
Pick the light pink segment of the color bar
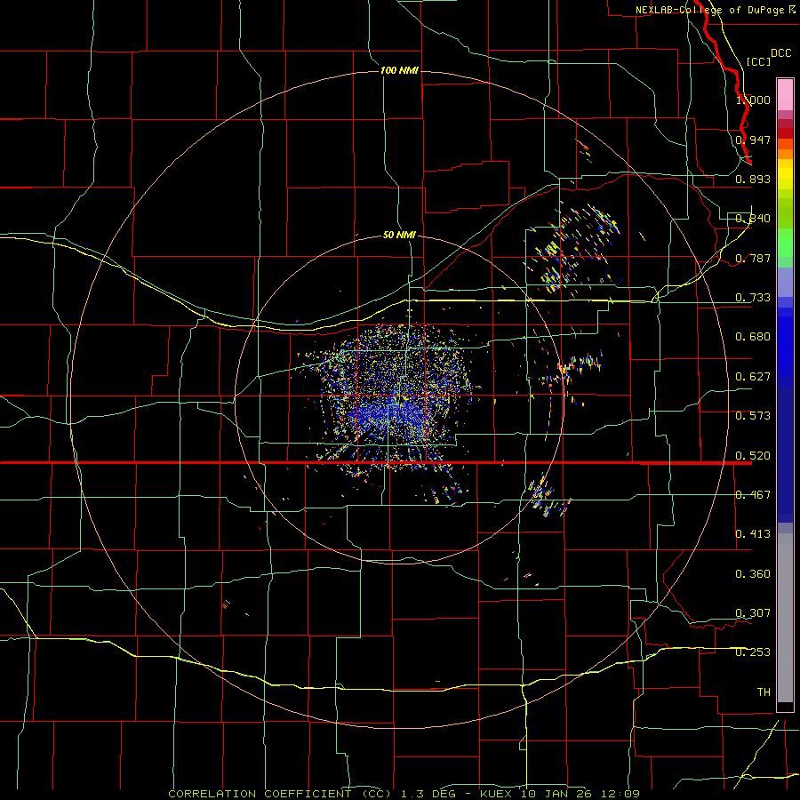(x=785, y=94)
